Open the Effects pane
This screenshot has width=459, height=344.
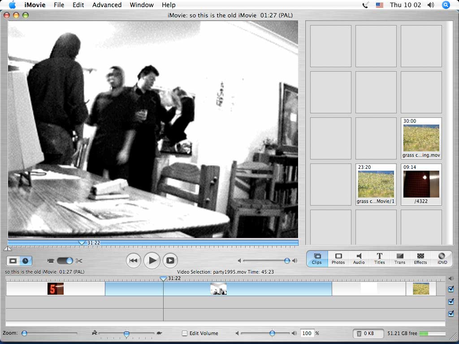420,258
